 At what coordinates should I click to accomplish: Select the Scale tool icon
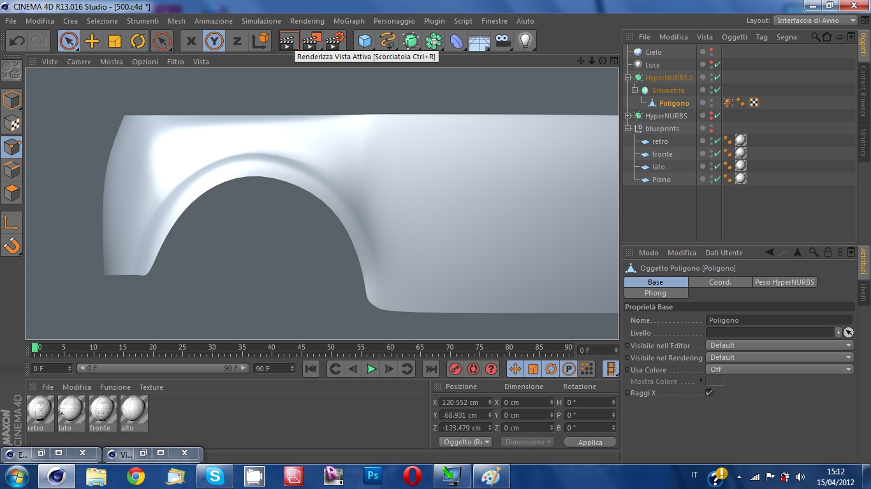coord(115,41)
